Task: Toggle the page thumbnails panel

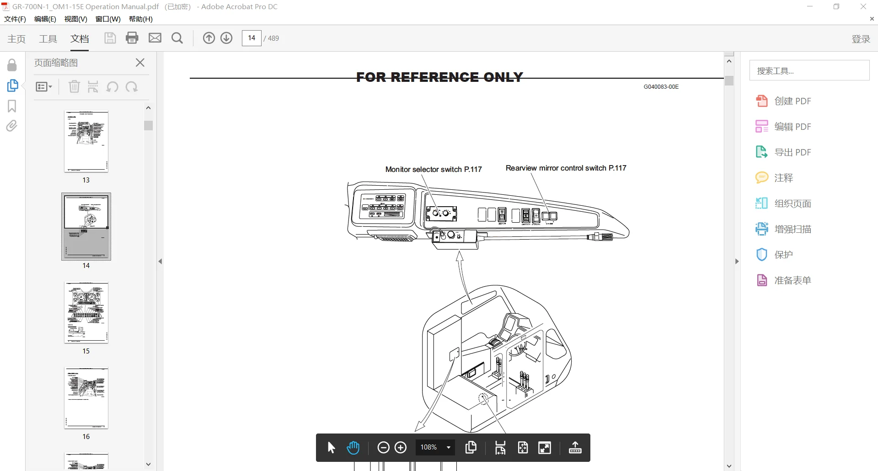Action: 12,86
